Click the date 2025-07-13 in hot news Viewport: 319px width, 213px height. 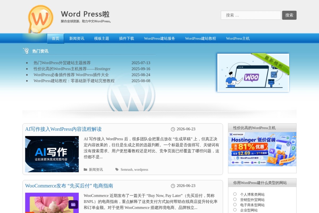[x=141, y=63]
